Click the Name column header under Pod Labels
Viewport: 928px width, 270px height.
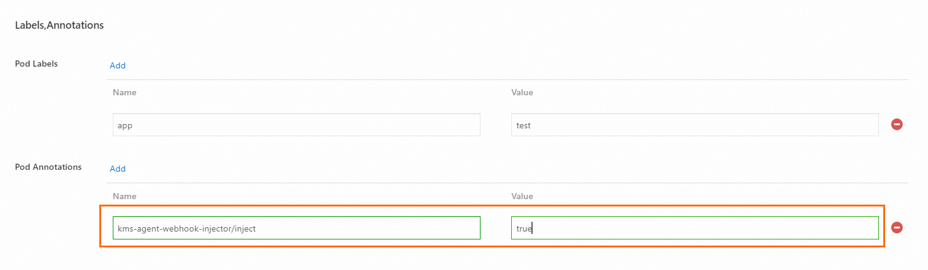pyautogui.click(x=124, y=93)
